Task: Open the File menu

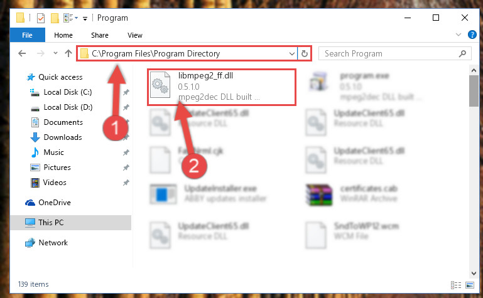Action: coord(28,35)
